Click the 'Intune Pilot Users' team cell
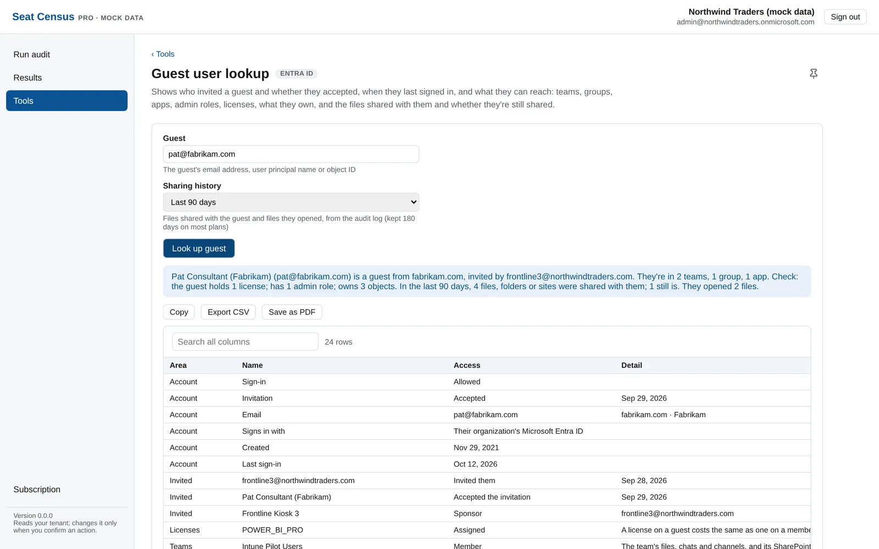The image size is (879, 549). pyautogui.click(x=272, y=546)
